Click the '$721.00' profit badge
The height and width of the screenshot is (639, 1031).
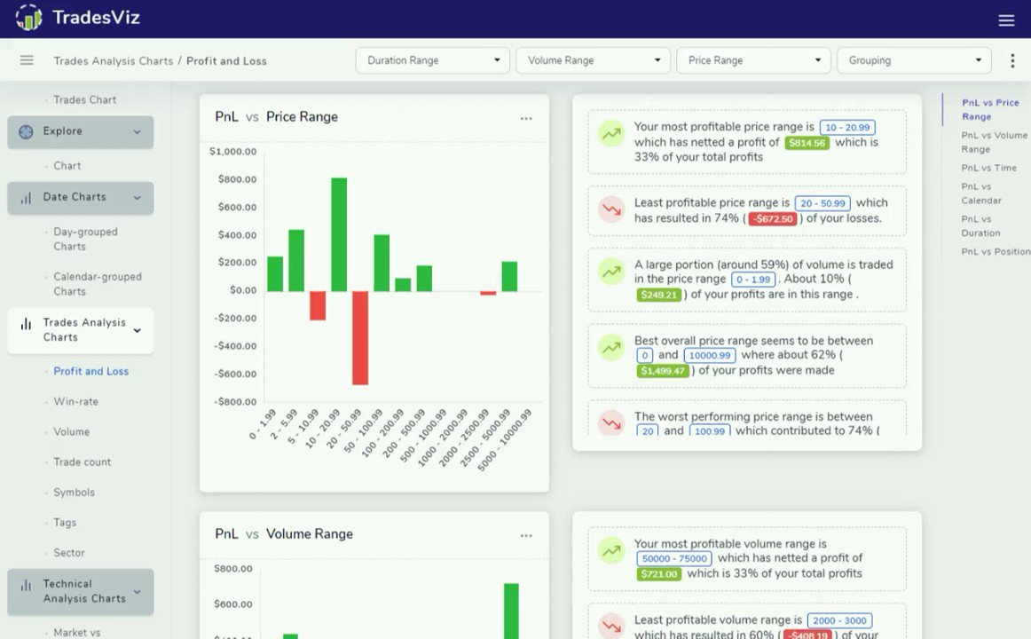click(658, 574)
